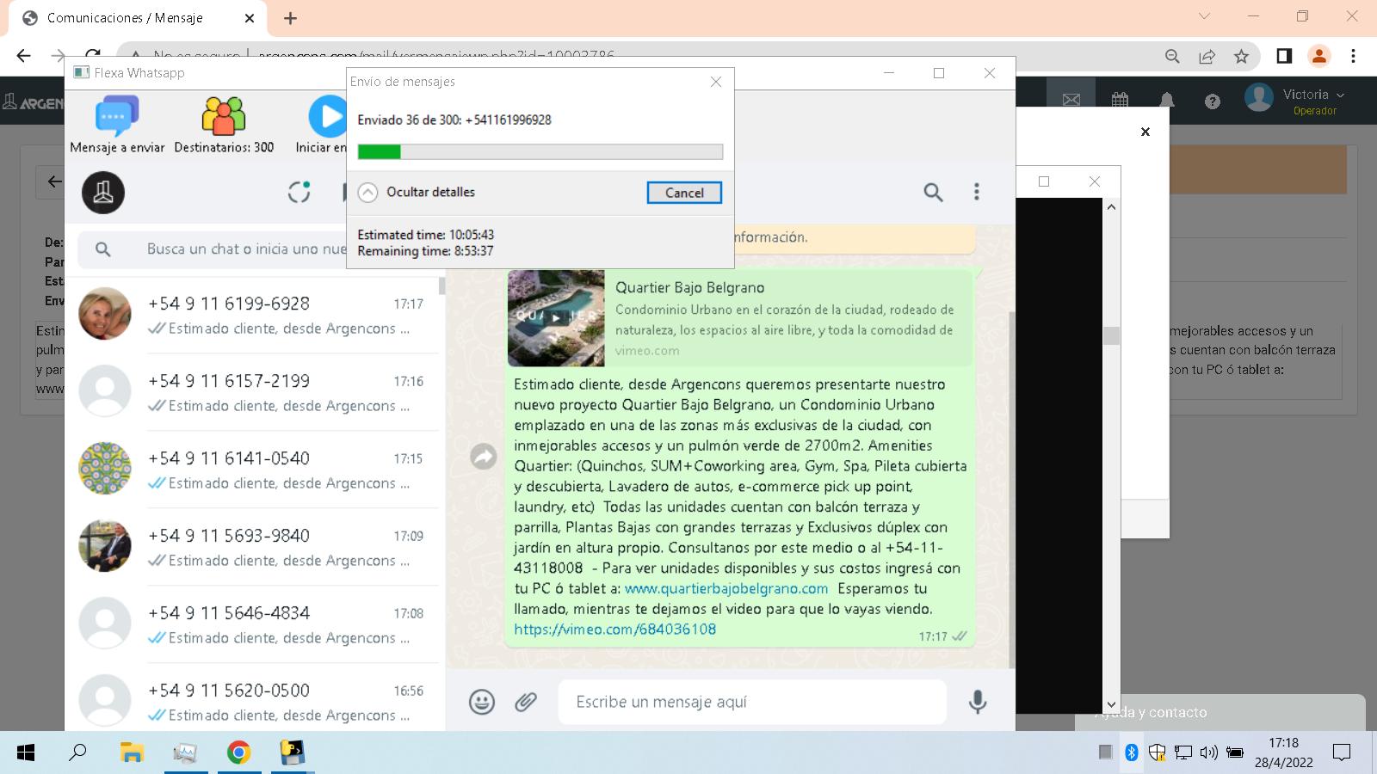The image size is (1377, 774).
Task: Cancel the message sending progress
Action: coord(684,193)
